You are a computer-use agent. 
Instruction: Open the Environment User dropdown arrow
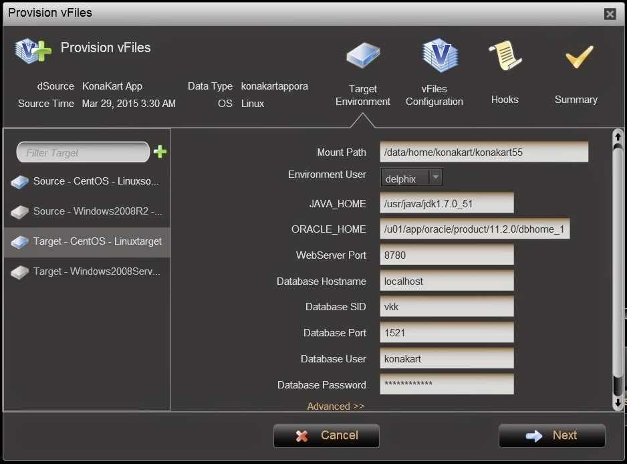click(x=435, y=177)
